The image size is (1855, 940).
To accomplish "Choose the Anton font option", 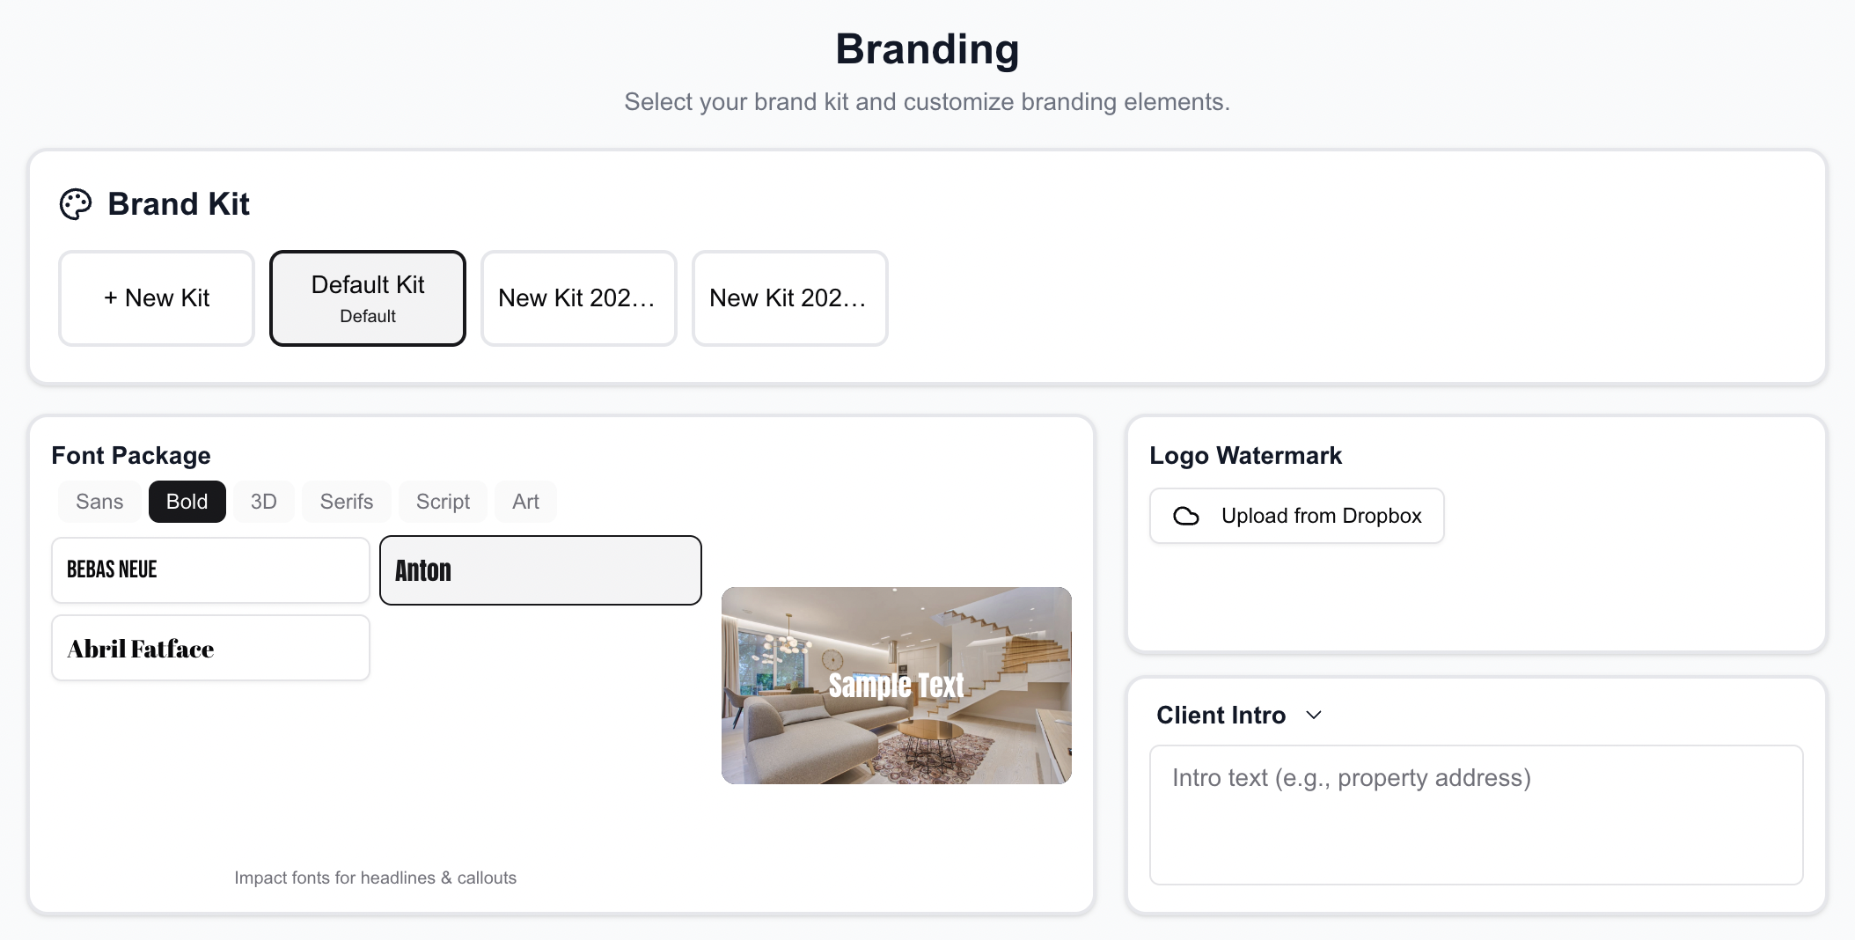I will click(x=540, y=570).
